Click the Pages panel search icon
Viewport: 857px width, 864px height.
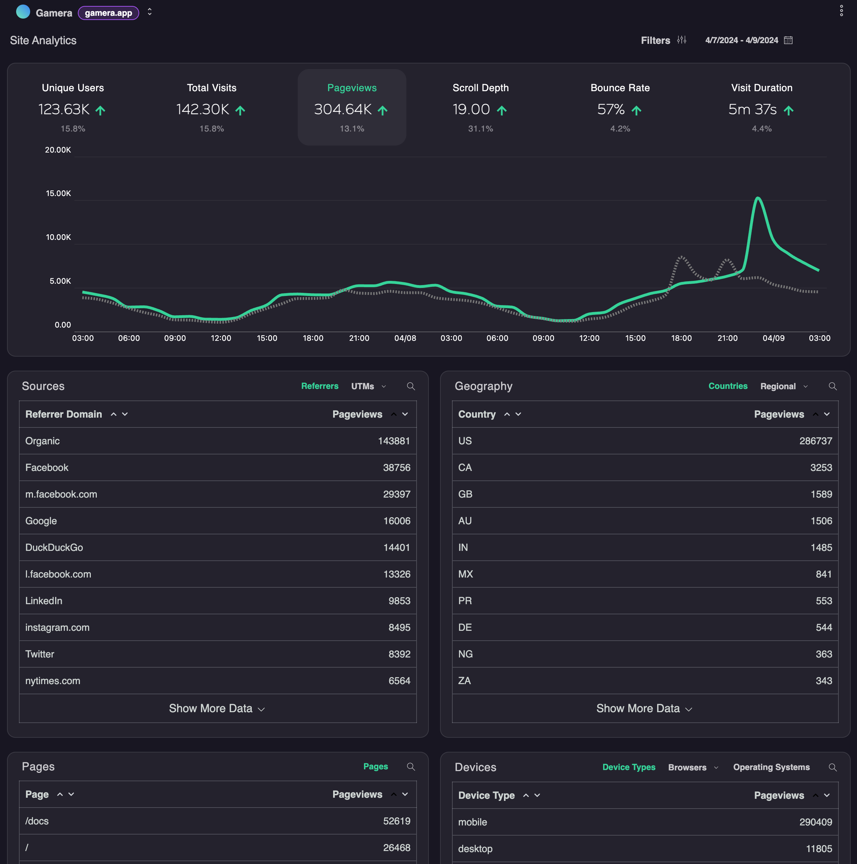(411, 767)
